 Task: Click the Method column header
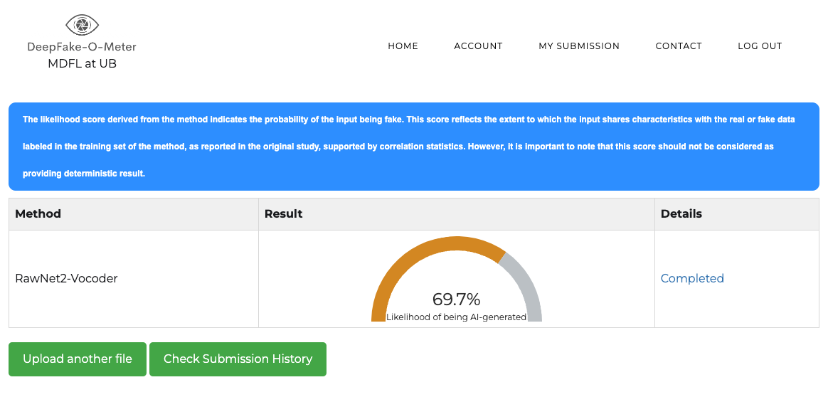point(134,214)
